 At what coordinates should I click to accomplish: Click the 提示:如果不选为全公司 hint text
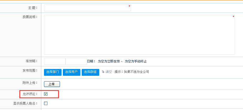click(132, 72)
